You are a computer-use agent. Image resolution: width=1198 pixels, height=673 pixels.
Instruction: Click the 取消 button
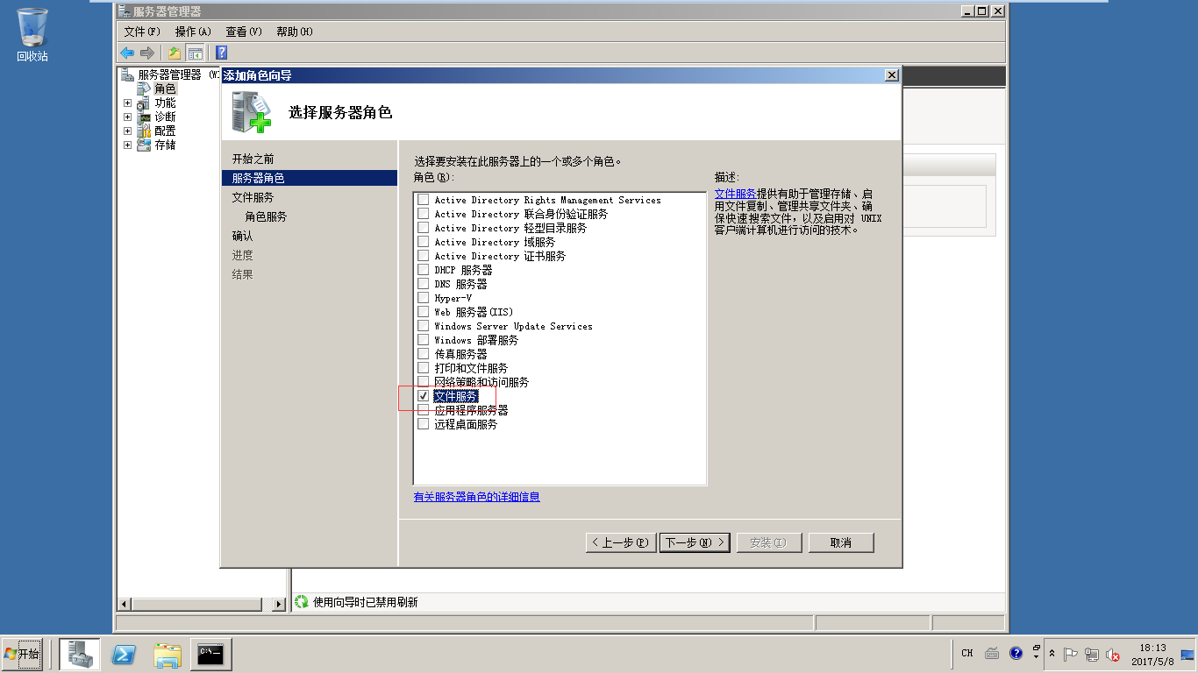841,542
